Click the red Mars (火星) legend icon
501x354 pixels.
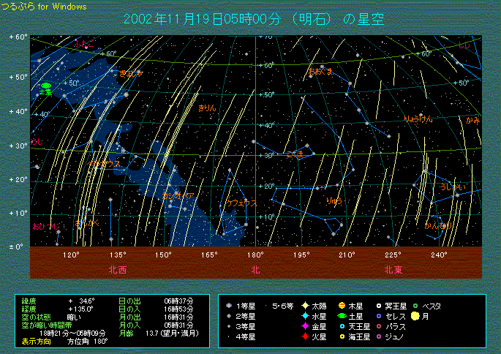tap(304, 336)
